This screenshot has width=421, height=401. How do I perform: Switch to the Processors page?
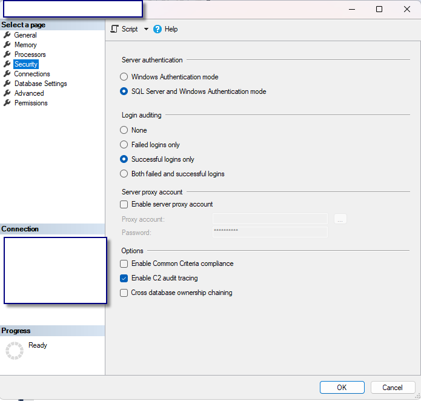point(30,55)
